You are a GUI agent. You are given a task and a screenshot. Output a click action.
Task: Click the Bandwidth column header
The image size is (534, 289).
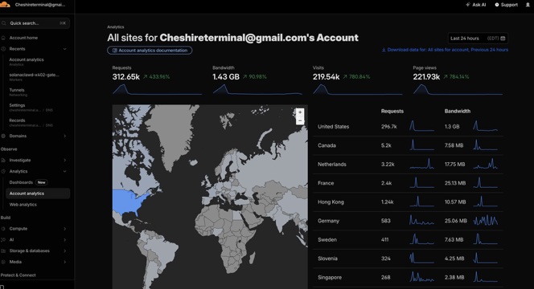tap(458, 111)
